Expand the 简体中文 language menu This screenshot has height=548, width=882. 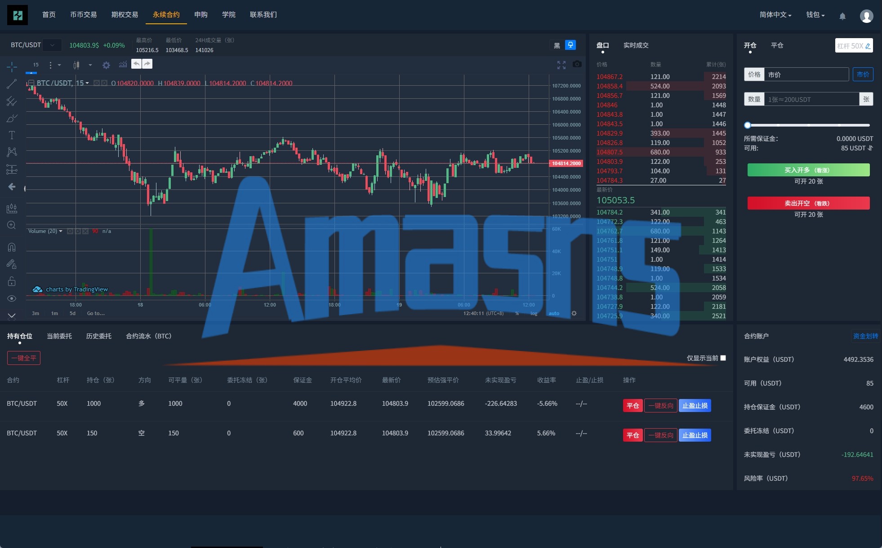click(x=775, y=15)
